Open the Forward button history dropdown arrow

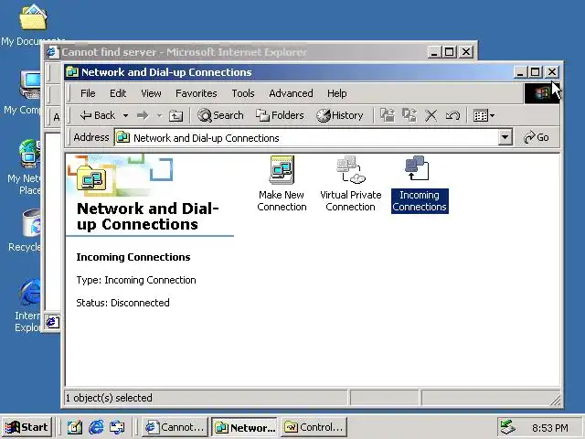[160, 116]
